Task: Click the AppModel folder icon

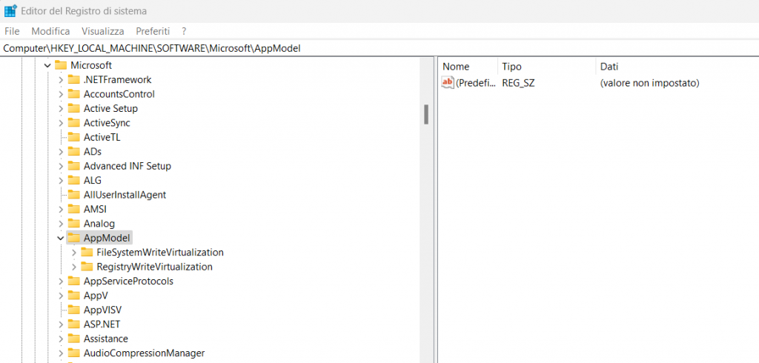Action: (x=73, y=238)
